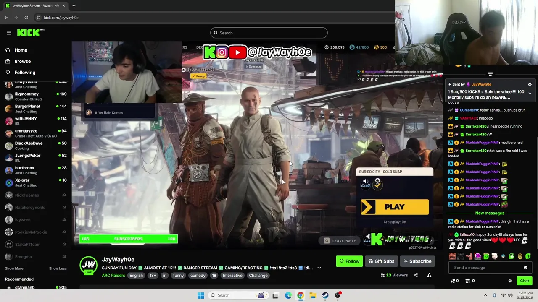The width and height of the screenshot is (538, 302).
Task: Select the funny tag
Action: point(178,276)
